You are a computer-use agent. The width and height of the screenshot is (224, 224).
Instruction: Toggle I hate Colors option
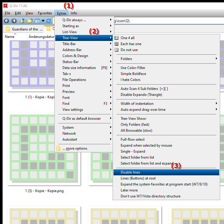point(166,80)
